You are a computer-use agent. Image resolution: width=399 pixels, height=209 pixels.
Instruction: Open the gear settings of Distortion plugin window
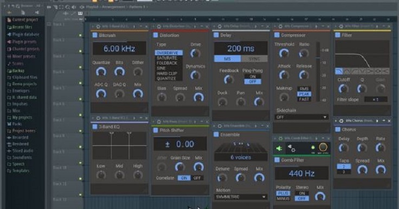pyautogui.click(x=159, y=26)
